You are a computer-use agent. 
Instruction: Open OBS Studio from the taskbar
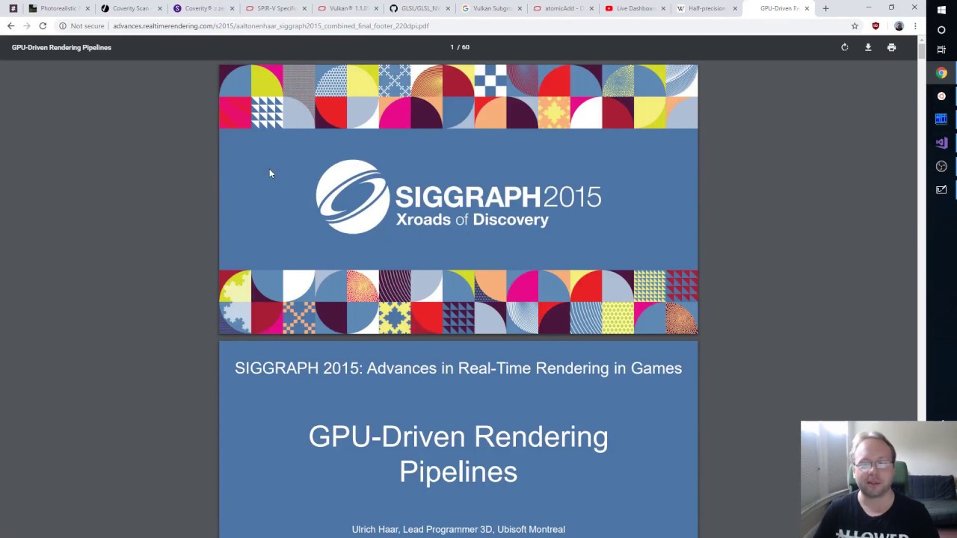pyautogui.click(x=941, y=166)
